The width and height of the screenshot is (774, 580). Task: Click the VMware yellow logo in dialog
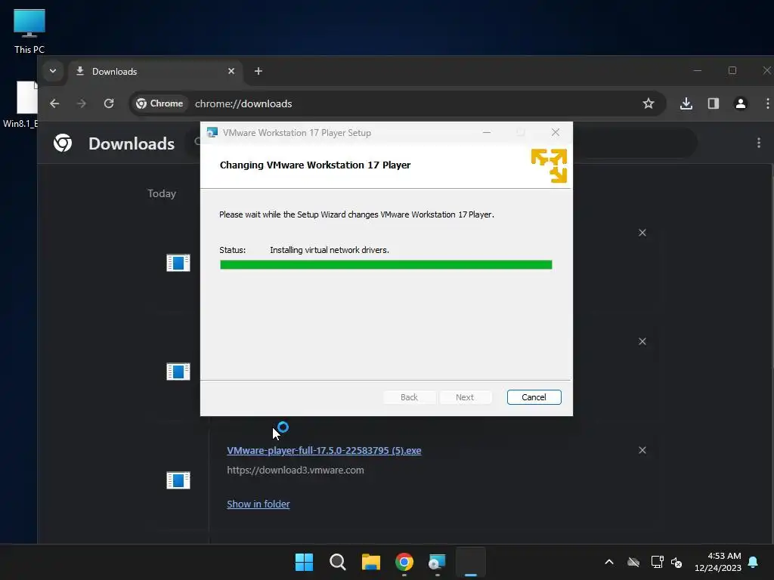click(x=549, y=165)
